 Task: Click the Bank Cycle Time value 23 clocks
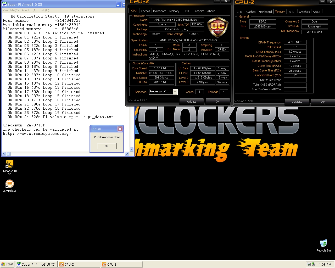point(295,71)
